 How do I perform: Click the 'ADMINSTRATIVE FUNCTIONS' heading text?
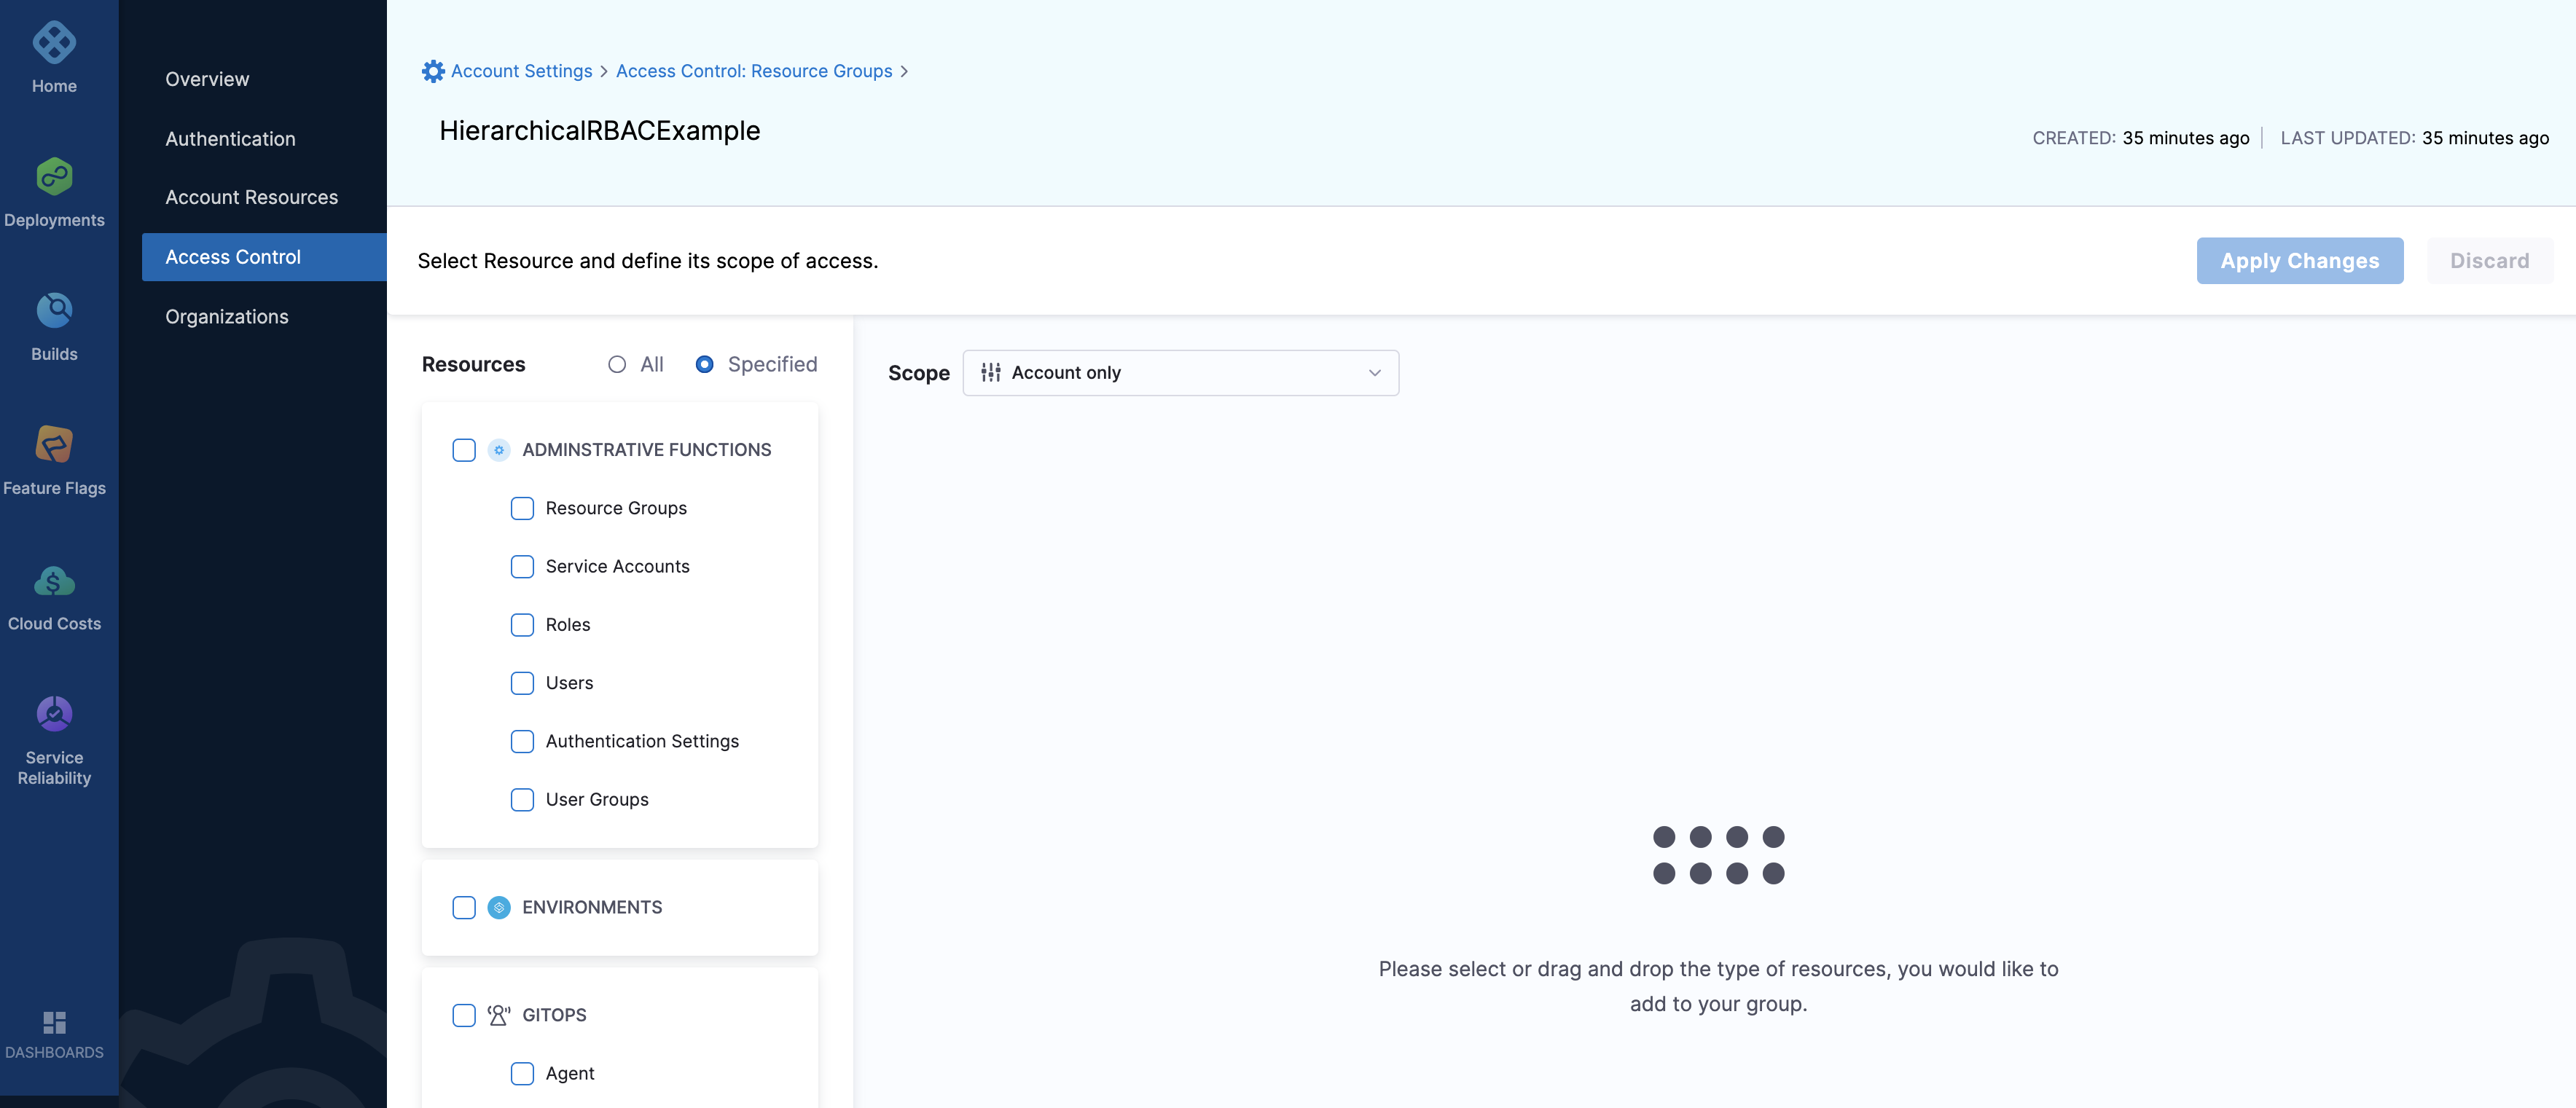[646, 450]
